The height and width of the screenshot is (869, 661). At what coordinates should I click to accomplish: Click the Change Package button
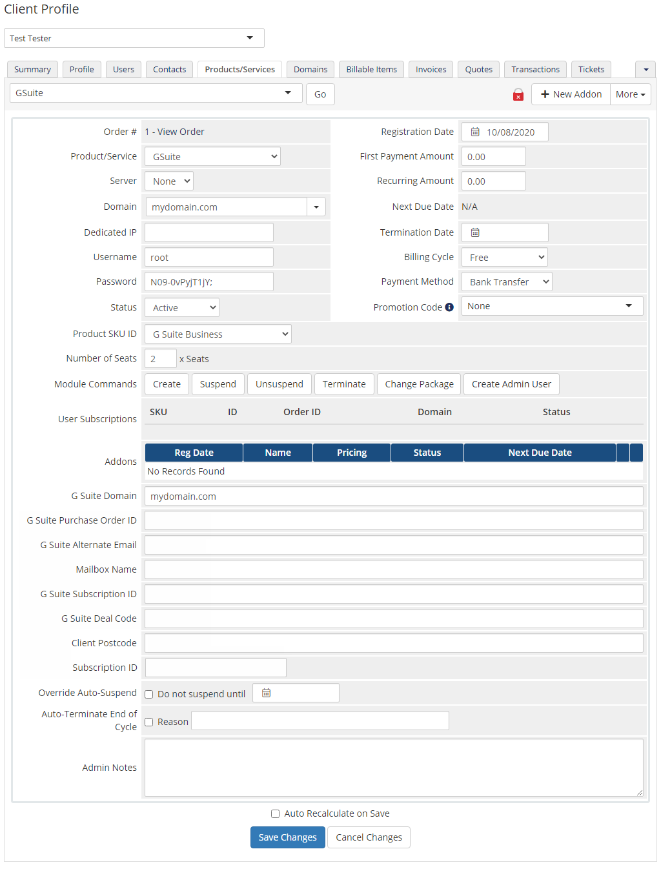click(419, 384)
